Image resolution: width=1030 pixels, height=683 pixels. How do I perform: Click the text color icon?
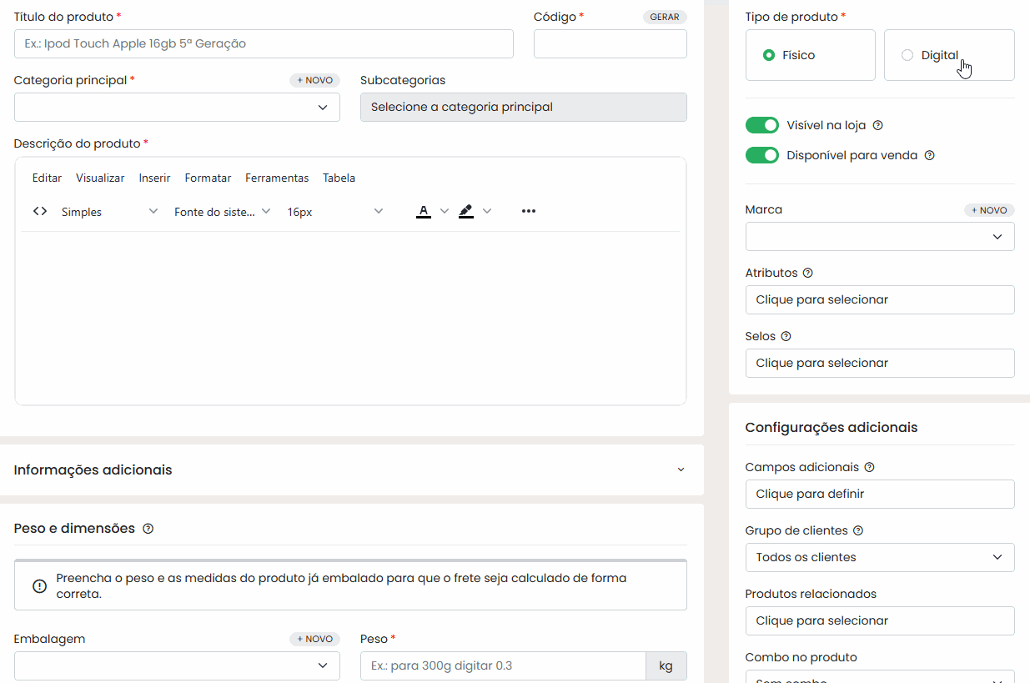[424, 212]
